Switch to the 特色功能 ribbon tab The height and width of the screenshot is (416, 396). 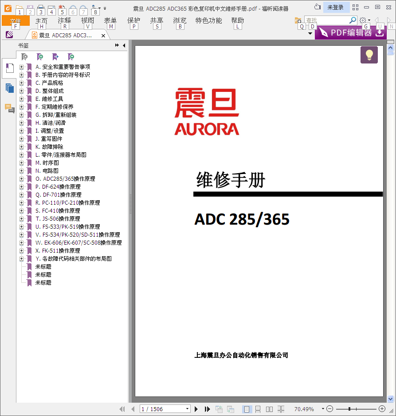pyautogui.click(x=208, y=20)
